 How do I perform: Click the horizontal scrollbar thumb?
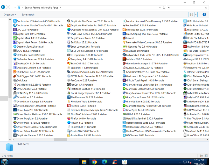point(60,139)
